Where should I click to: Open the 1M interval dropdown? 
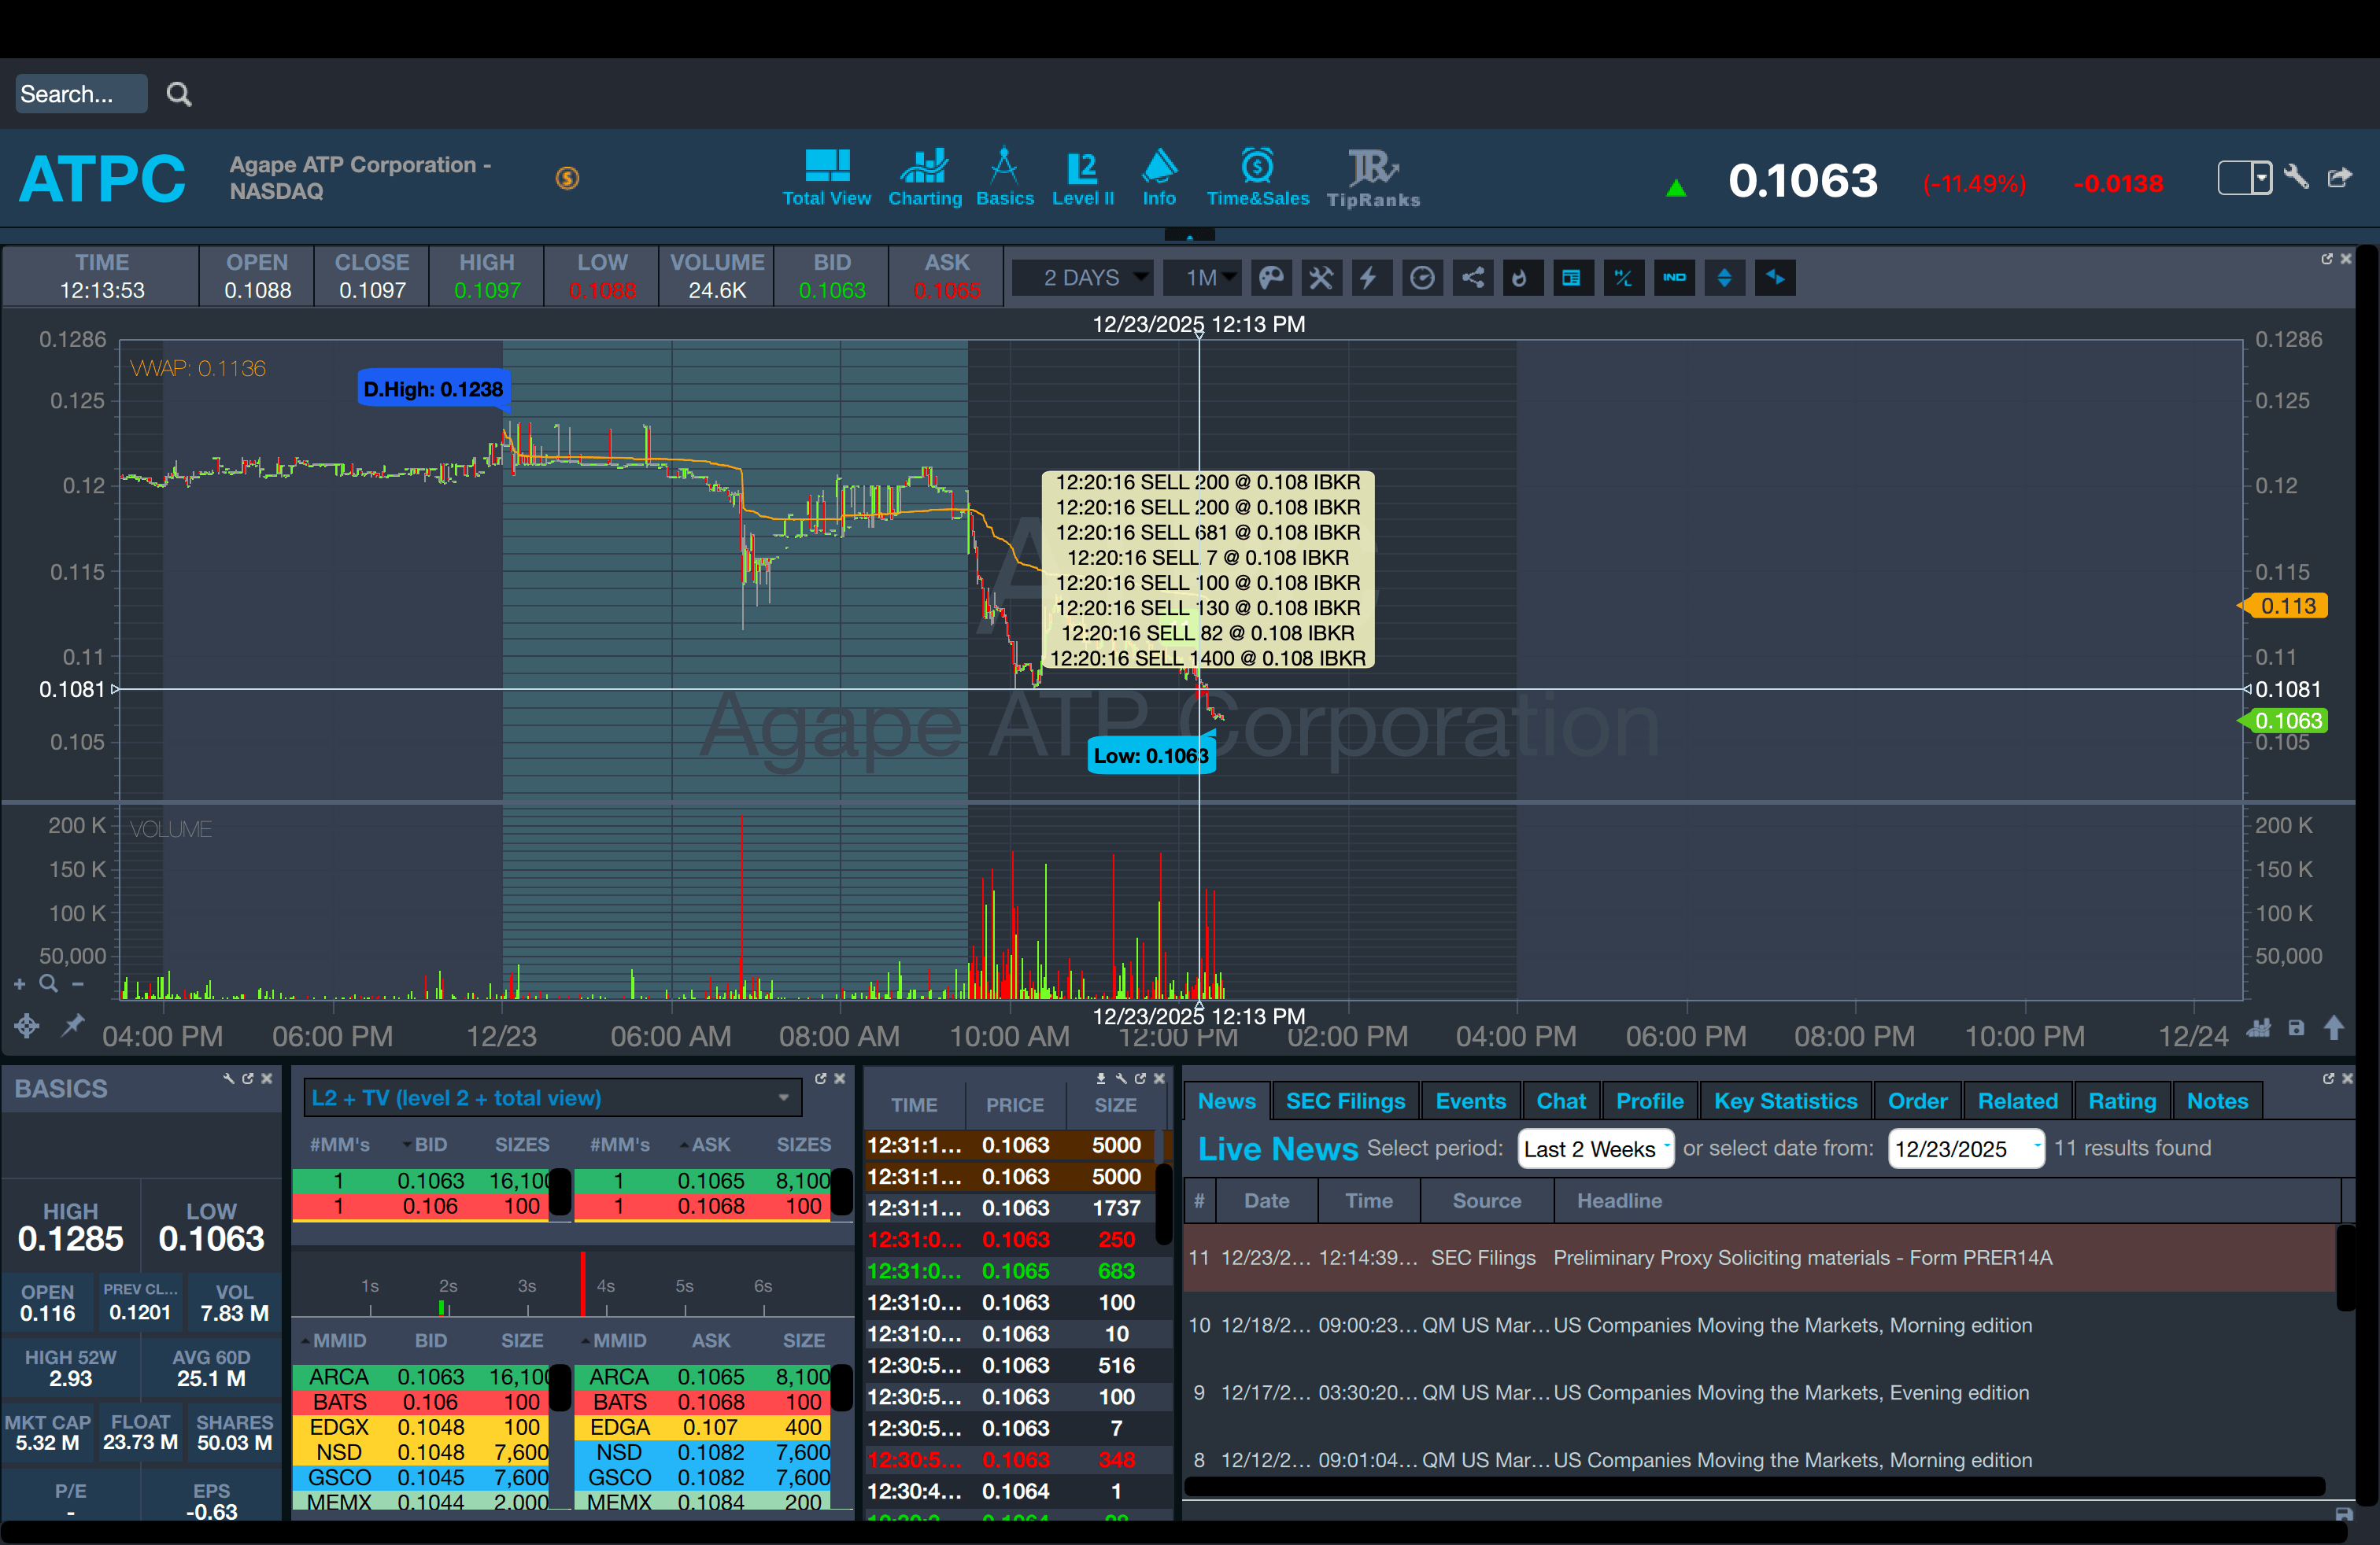tap(1201, 278)
